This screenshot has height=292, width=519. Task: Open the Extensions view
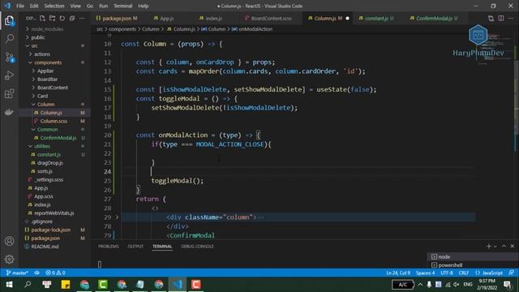click(9, 94)
